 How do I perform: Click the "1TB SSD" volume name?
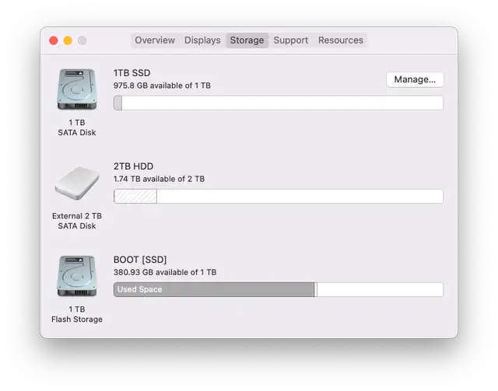click(x=132, y=73)
